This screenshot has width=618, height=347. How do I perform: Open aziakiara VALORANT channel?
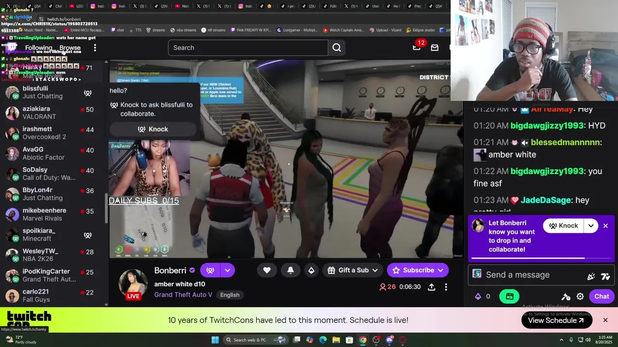tap(53, 113)
